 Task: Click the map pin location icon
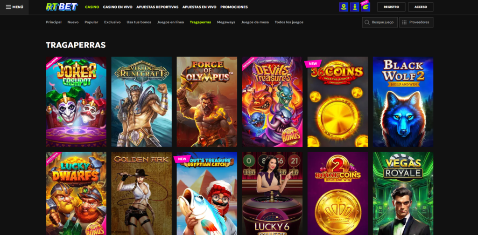[x=344, y=7]
